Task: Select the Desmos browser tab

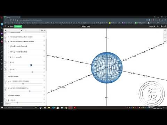Action: (12, 17)
